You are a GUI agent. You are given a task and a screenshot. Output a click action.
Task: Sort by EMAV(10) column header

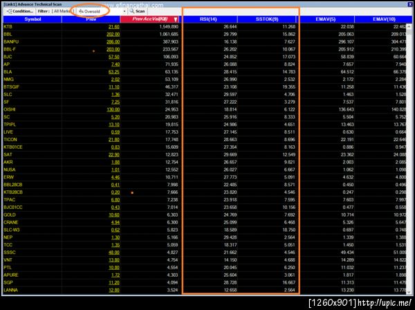click(x=384, y=19)
